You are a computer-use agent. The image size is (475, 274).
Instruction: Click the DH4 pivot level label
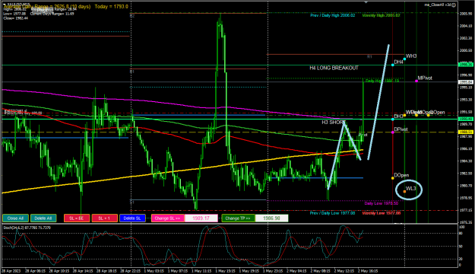[x=398, y=62]
